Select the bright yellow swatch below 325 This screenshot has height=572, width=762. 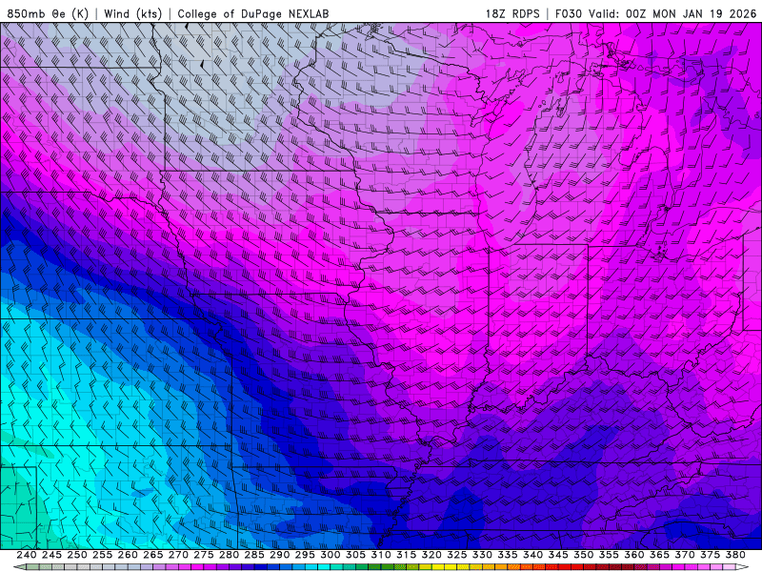(451, 567)
